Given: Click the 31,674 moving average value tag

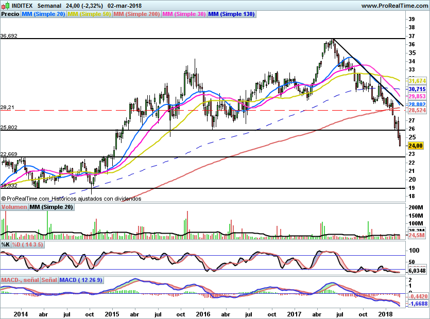Looking at the screenshot, I should 416,81.
